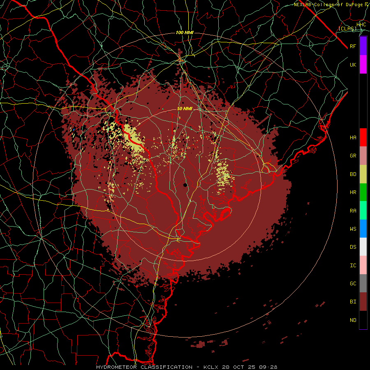Click the HA red color swatch
This screenshot has height=370, width=370.
tap(363, 137)
